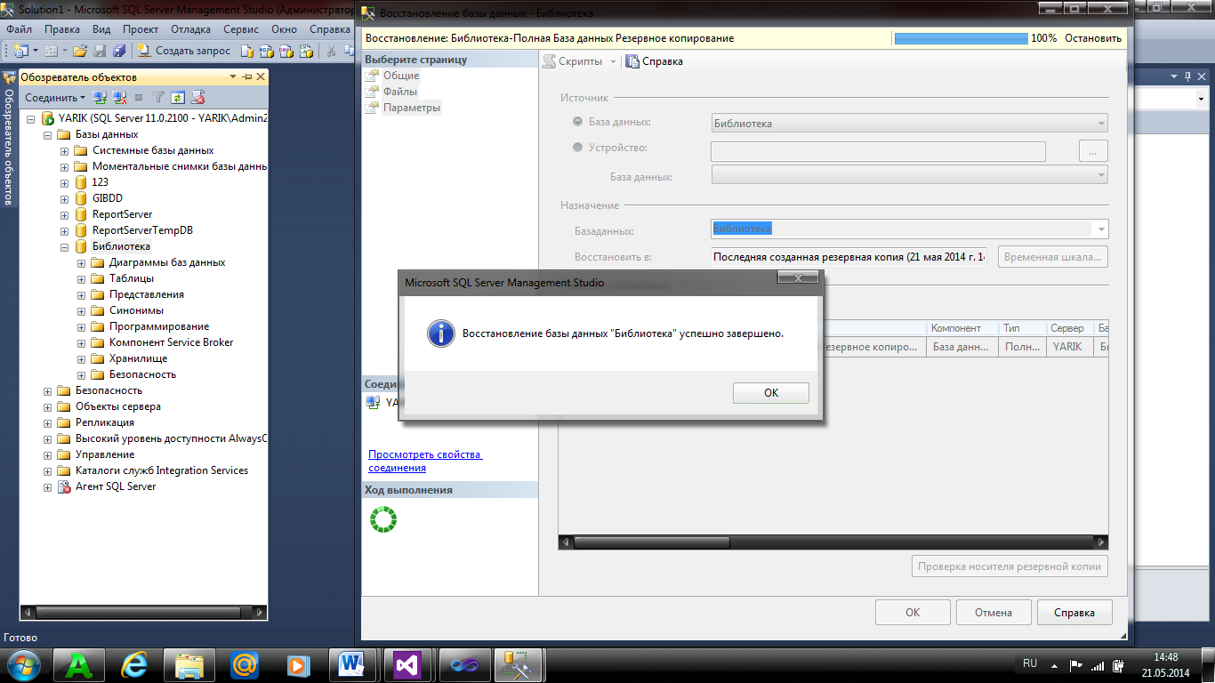
Task: Click the New Project toolbar icon
Action: (x=20, y=51)
